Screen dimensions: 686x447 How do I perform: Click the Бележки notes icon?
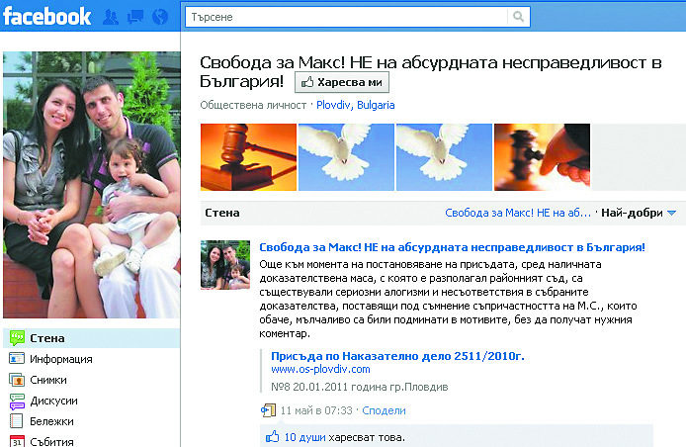(17, 420)
